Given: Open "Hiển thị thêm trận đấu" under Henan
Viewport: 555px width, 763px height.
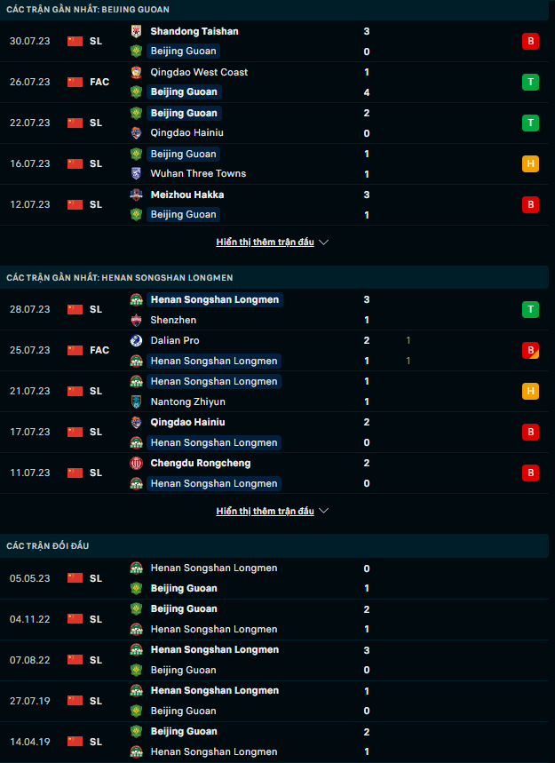Looking at the screenshot, I should pos(265,512).
